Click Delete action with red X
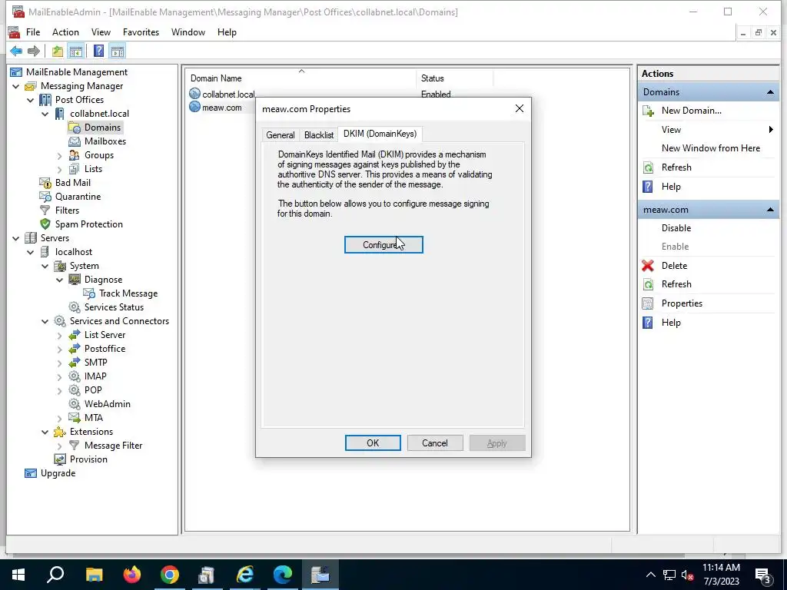 point(674,265)
